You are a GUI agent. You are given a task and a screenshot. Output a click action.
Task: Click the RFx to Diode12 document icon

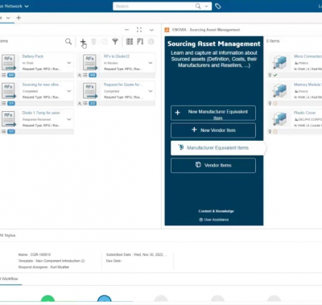pos(90,63)
